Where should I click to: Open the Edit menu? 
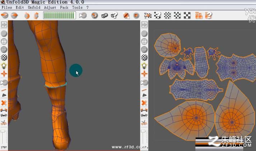point(20,7)
